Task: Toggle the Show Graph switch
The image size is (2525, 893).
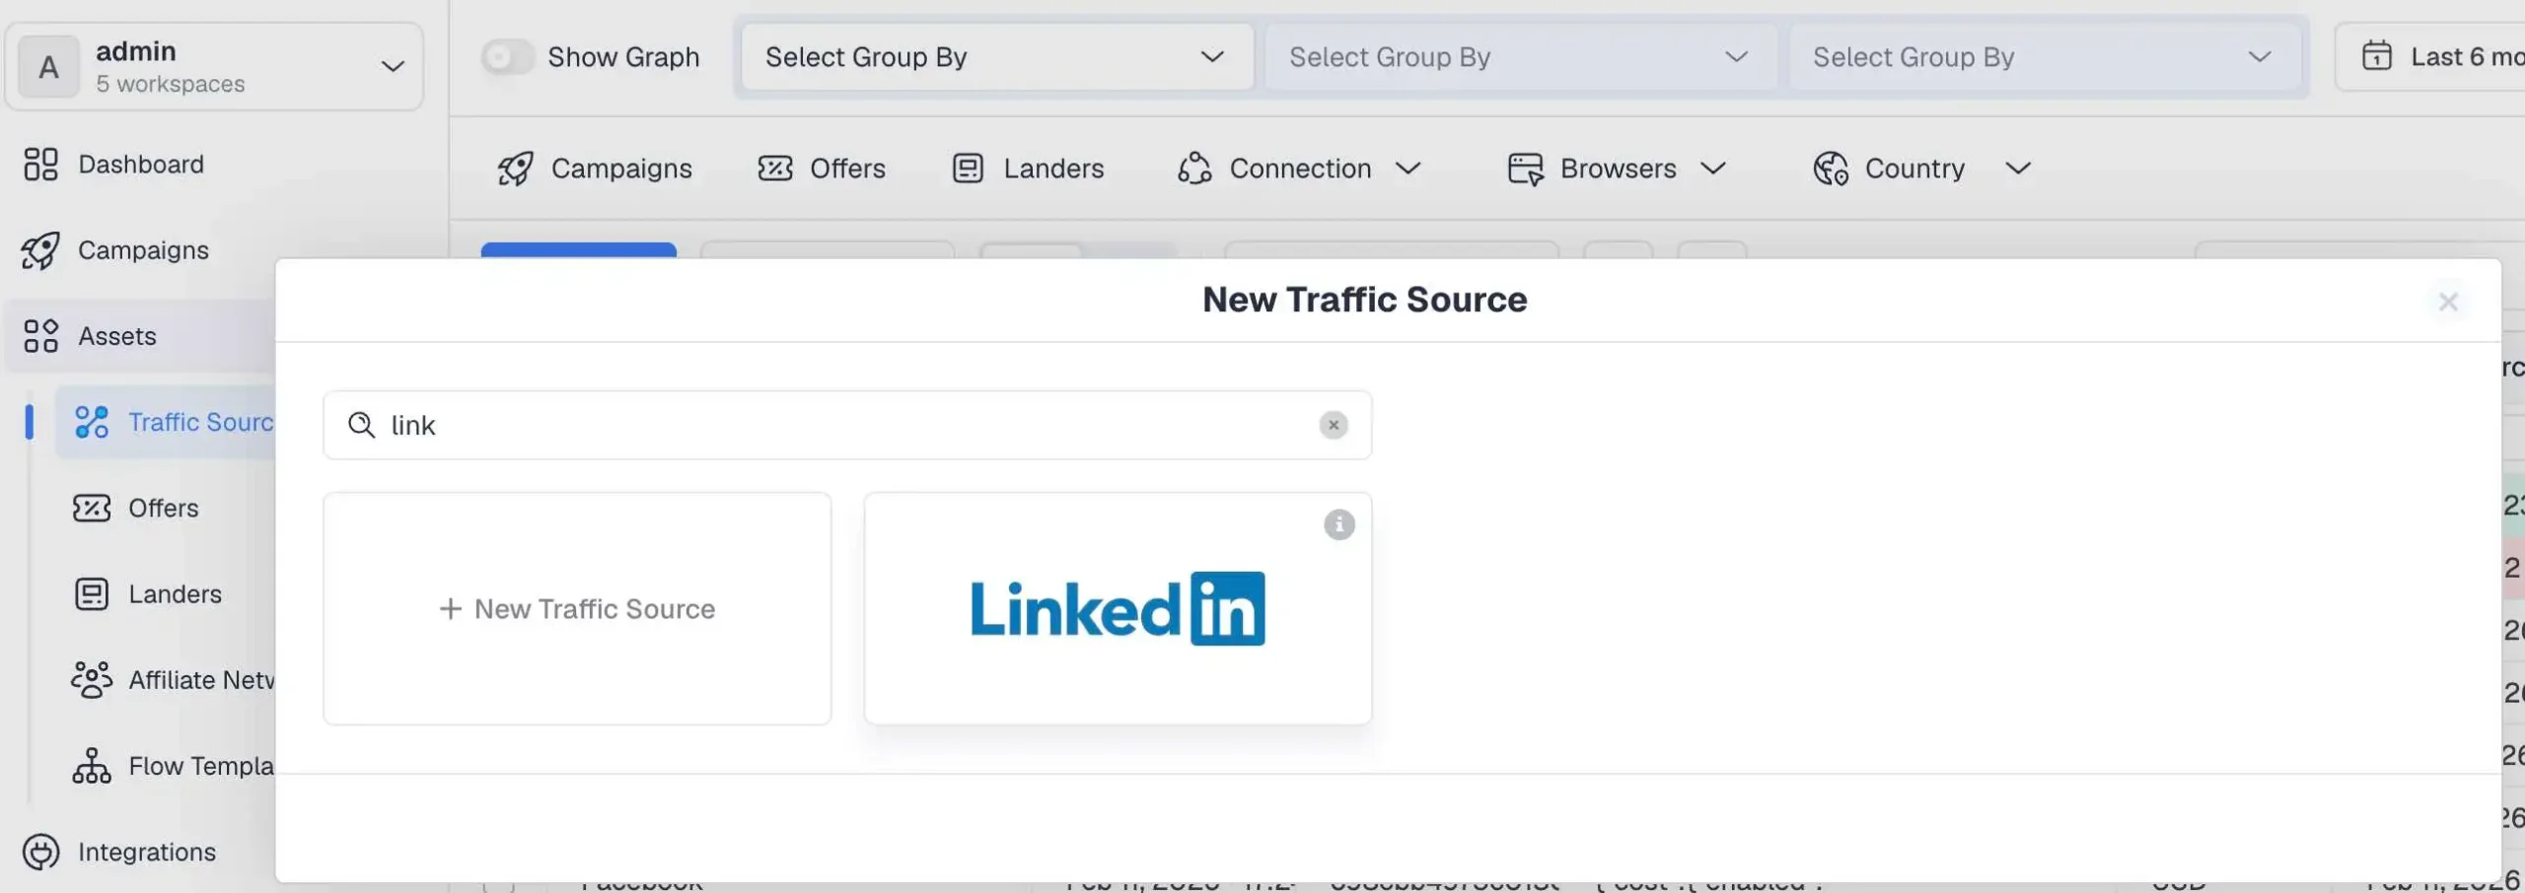Action: click(507, 57)
